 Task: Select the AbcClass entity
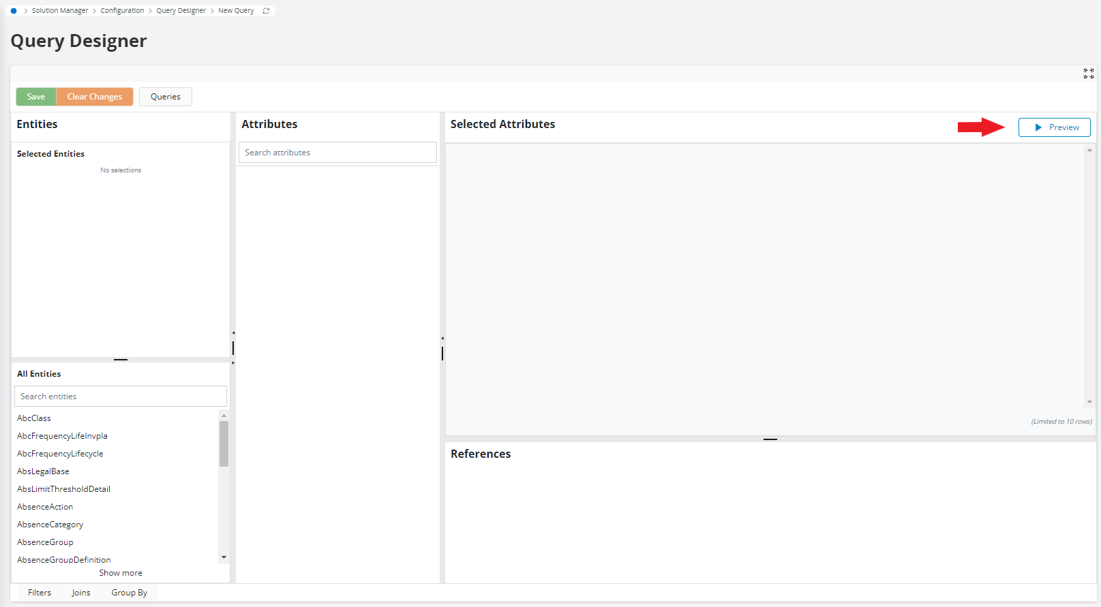(34, 418)
